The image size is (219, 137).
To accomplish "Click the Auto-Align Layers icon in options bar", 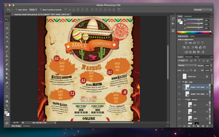I will (x=119, y=10).
